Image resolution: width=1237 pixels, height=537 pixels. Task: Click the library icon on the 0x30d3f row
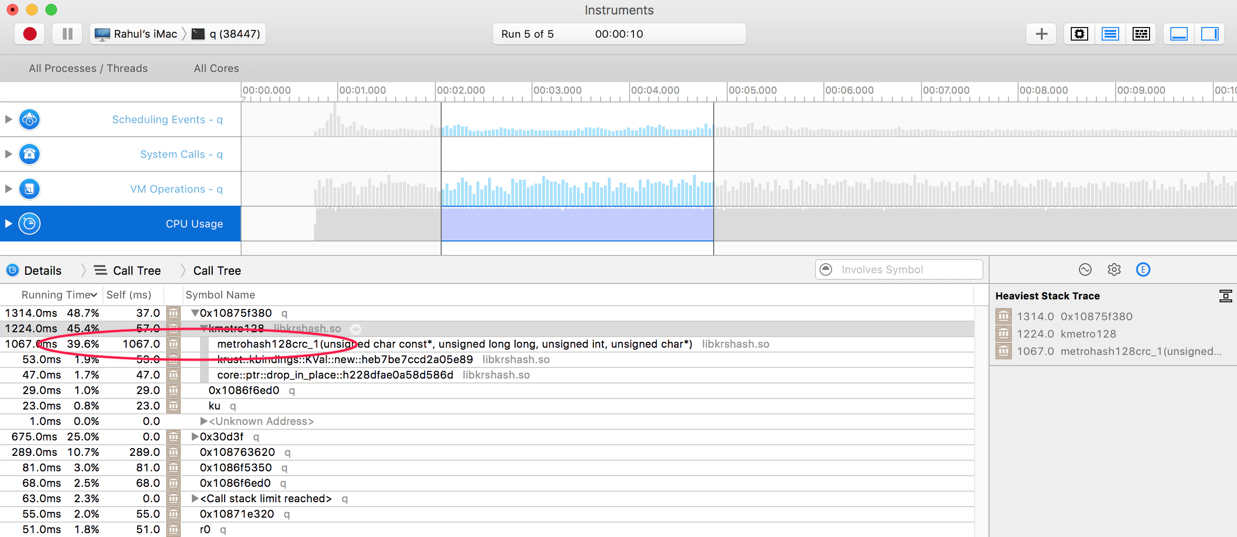coord(173,437)
